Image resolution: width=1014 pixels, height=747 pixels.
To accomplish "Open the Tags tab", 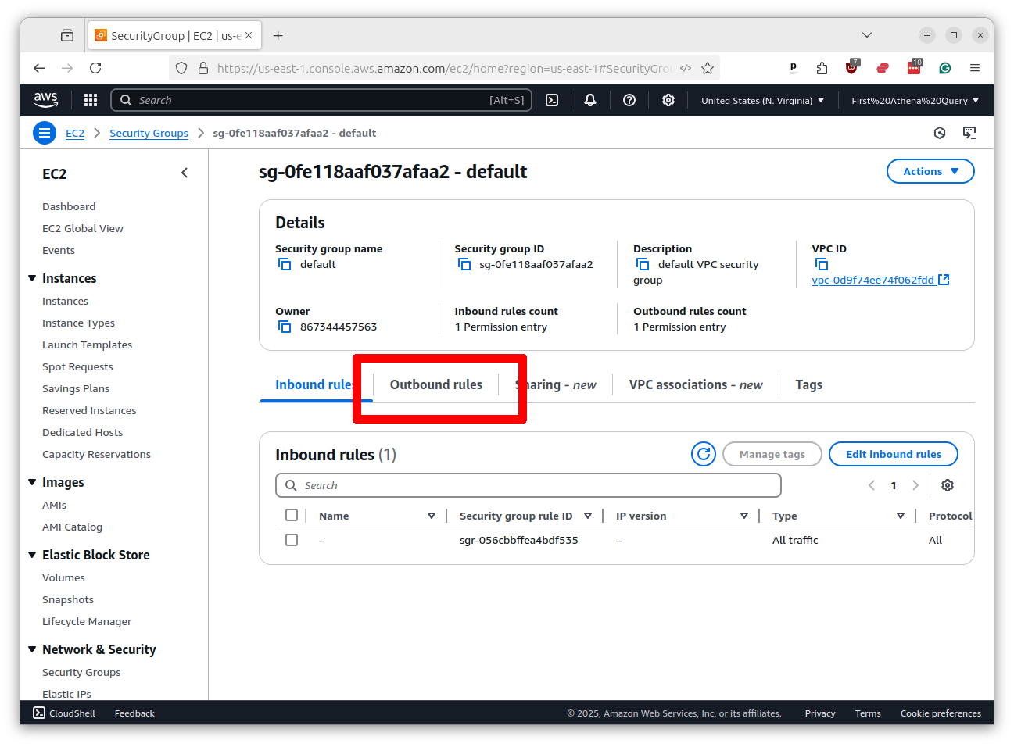I will [808, 384].
